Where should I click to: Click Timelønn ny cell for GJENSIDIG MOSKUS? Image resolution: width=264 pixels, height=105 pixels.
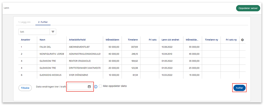(211, 75)
